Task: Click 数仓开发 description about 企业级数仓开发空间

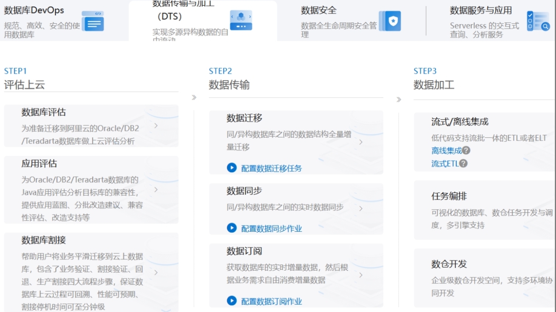Action: pos(492,286)
